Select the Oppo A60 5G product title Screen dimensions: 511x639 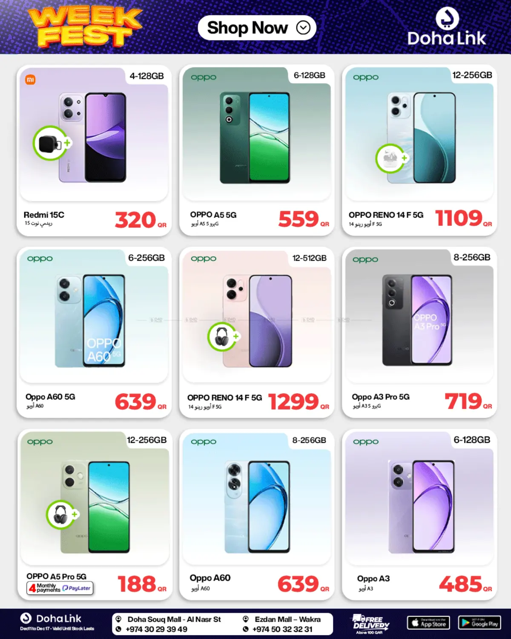tap(50, 397)
